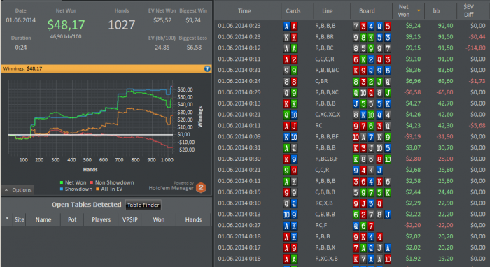Click the EV Net Won value $25,52
The height and width of the screenshot is (267, 490).
(162, 20)
